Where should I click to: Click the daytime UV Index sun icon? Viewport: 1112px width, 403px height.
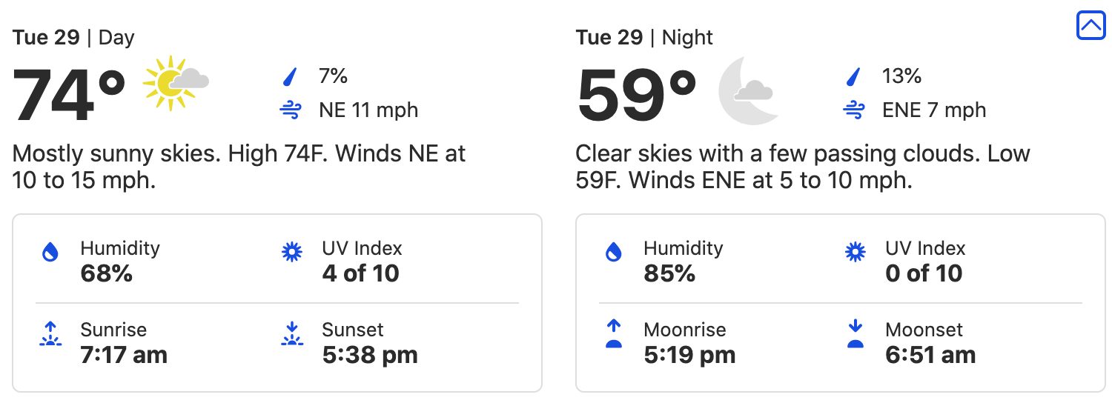point(292,253)
